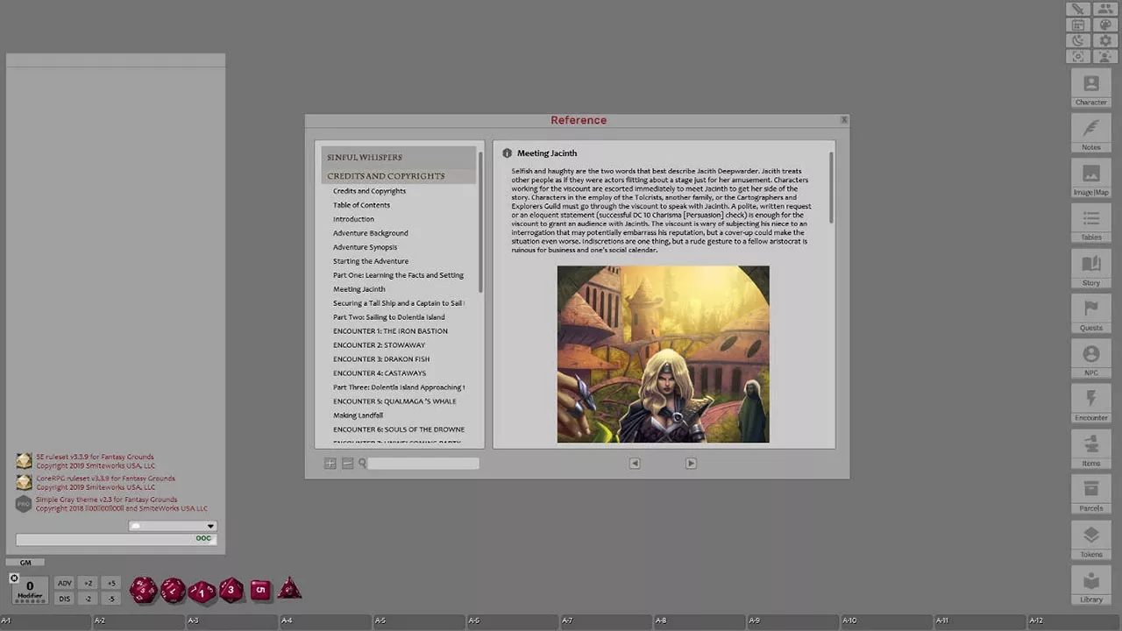Toggle the -2 modifier button
Viewport: 1122px width, 631px height.
point(89,599)
